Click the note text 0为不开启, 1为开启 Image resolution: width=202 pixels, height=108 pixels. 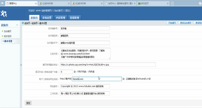click(x=84, y=72)
